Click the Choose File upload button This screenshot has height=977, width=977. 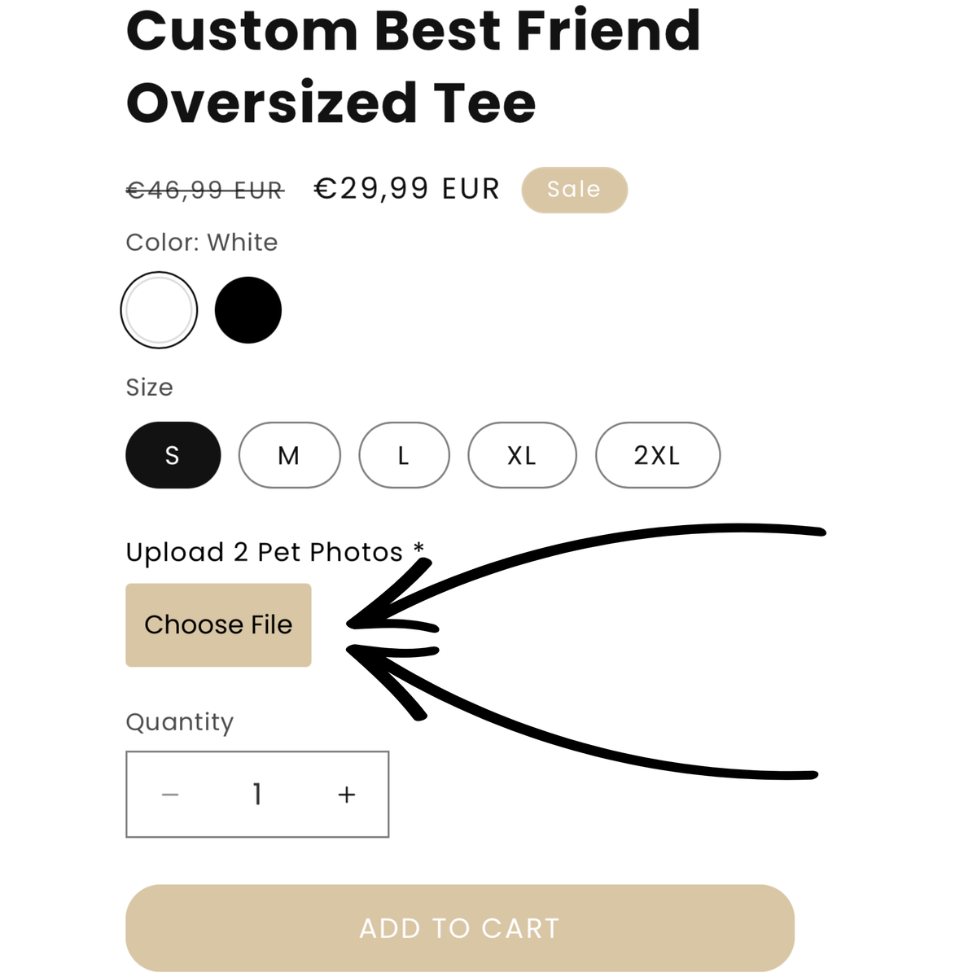(218, 625)
